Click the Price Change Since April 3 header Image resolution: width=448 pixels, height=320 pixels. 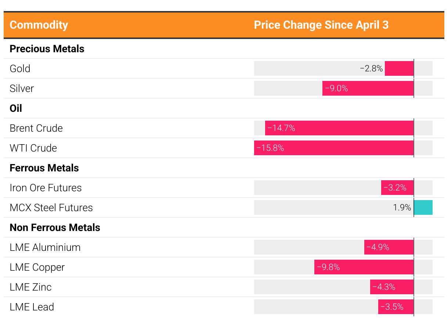[x=321, y=25]
